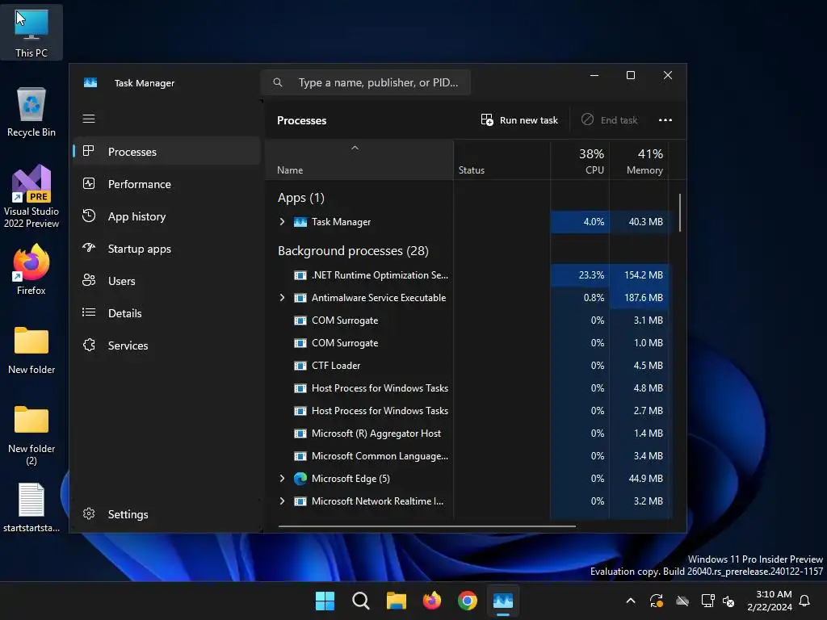Open Task Manager Settings
This screenshot has height=620, width=827.
166,514
